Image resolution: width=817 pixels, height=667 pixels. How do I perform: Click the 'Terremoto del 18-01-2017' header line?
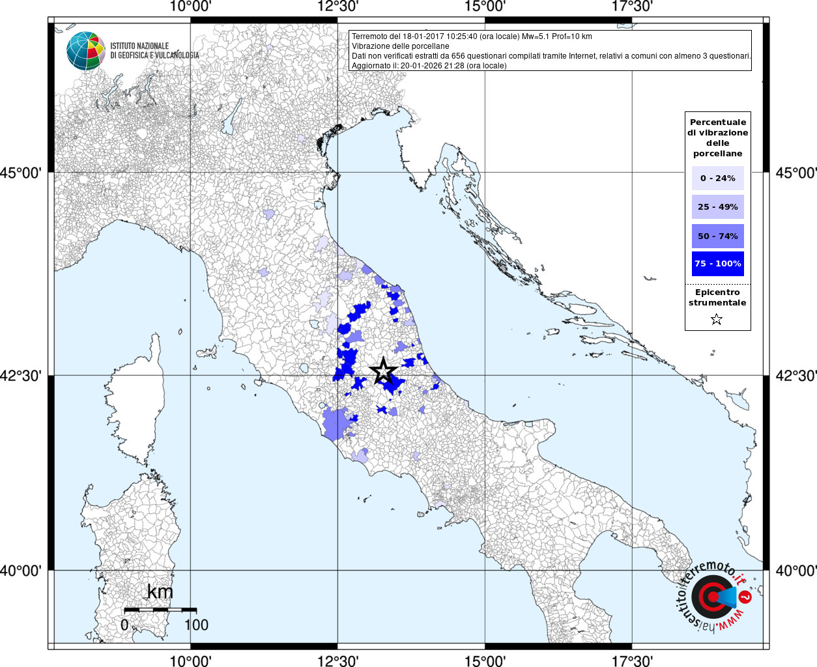pos(472,36)
